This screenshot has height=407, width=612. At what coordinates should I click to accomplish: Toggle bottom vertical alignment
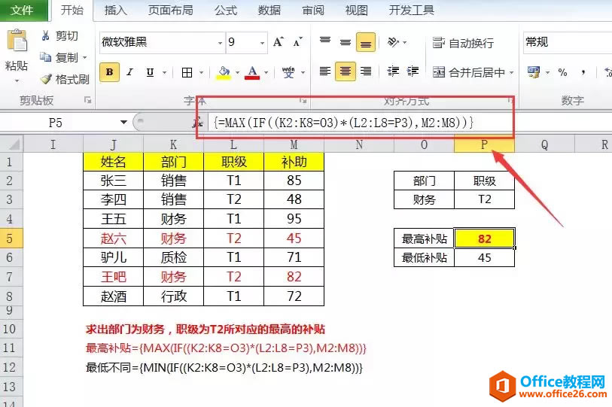click(x=366, y=42)
